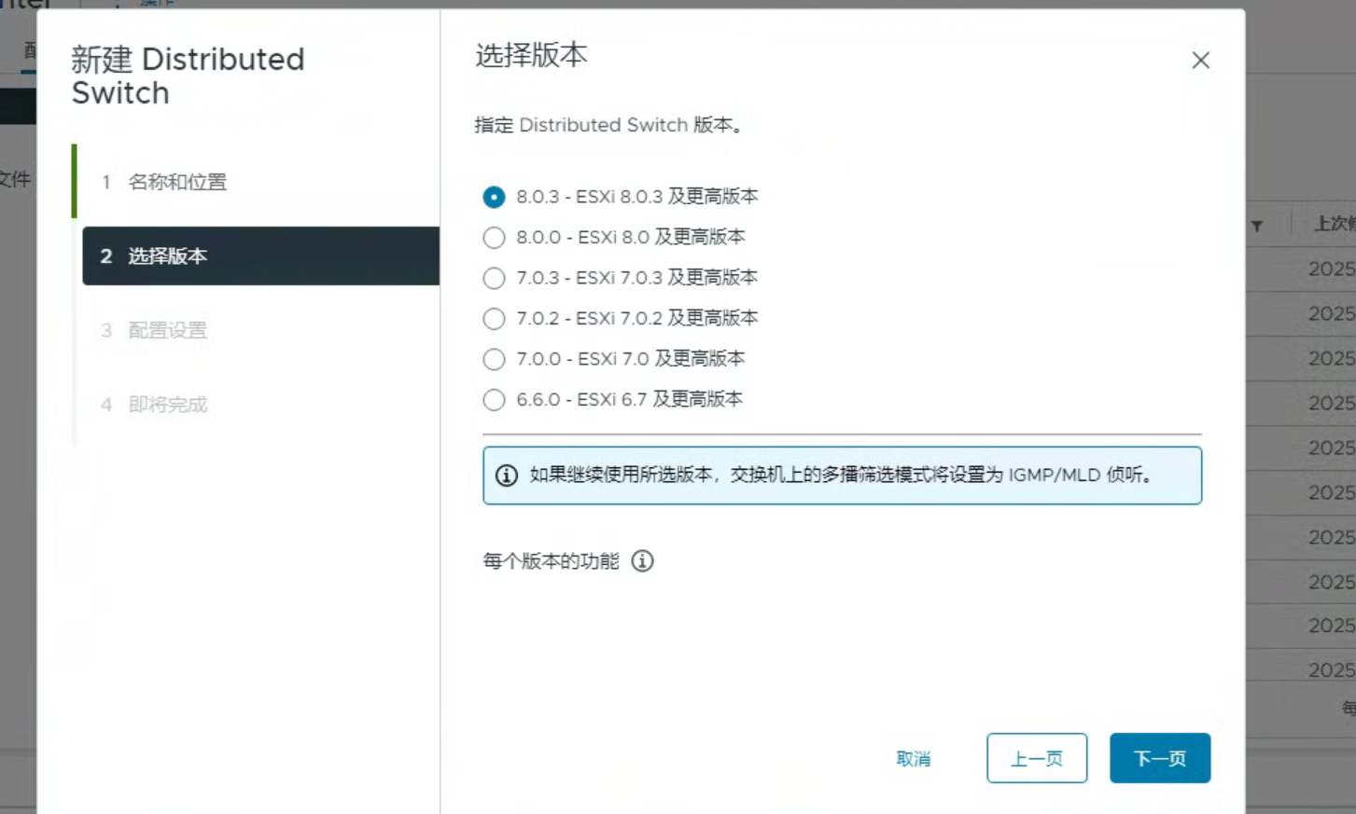Proceed with the 下一页 button

click(1160, 759)
